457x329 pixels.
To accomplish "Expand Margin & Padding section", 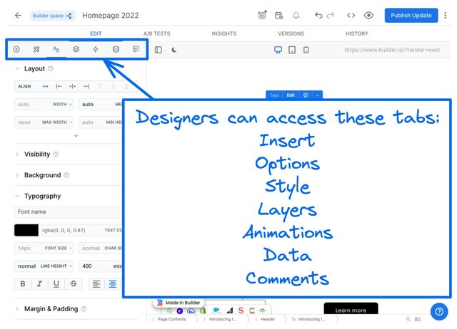I will tap(17, 309).
